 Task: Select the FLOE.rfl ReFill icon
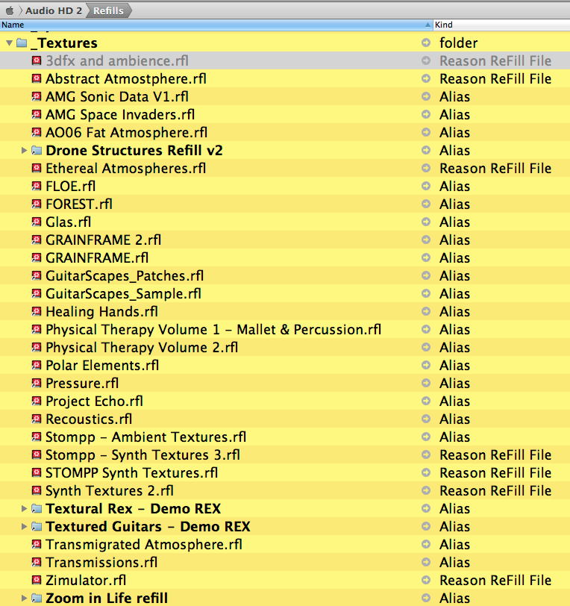pyautogui.click(x=37, y=186)
